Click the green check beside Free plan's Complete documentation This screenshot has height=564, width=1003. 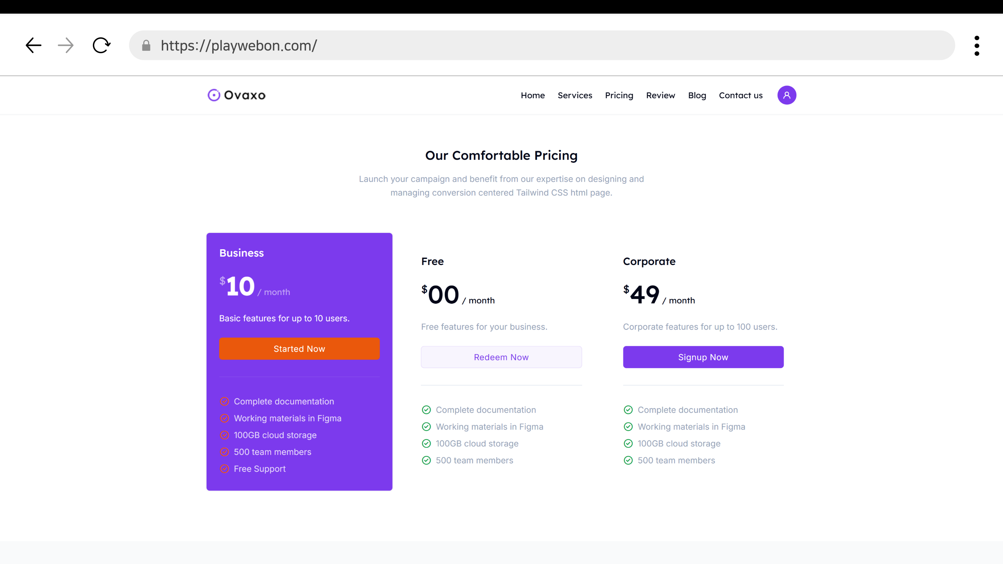[426, 410]
